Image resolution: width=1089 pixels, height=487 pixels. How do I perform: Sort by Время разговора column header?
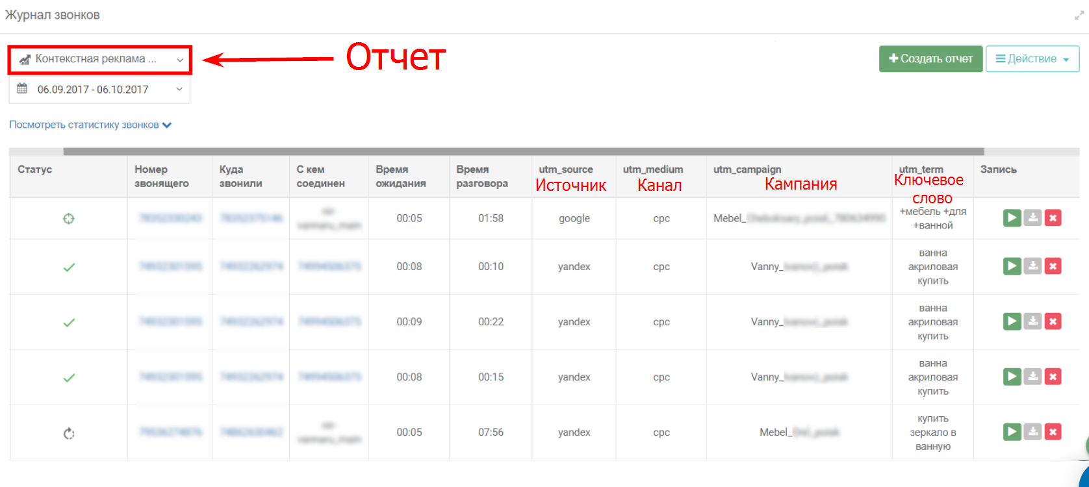click(481, 176)
